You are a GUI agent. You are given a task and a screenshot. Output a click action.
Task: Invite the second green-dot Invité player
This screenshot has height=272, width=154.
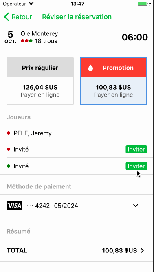[136, 166]
